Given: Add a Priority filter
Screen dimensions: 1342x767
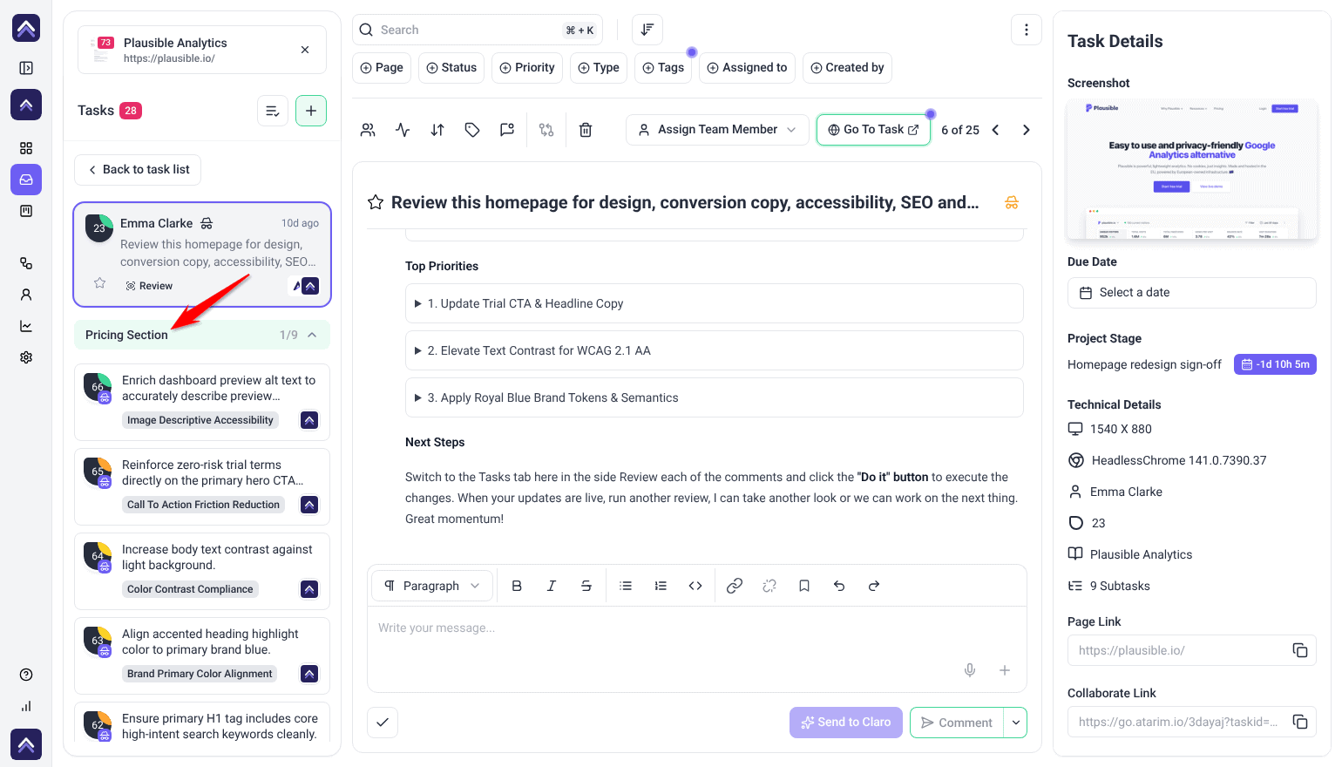Looking at the screenshot, I should click(x=527, y=67).
